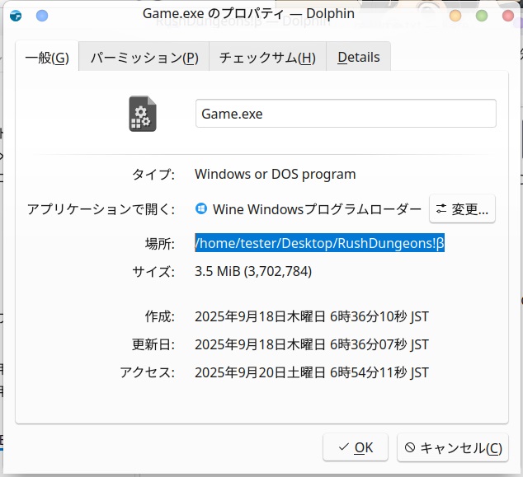
Task: Maximize the properties dialog window
Action: [482, 15]
